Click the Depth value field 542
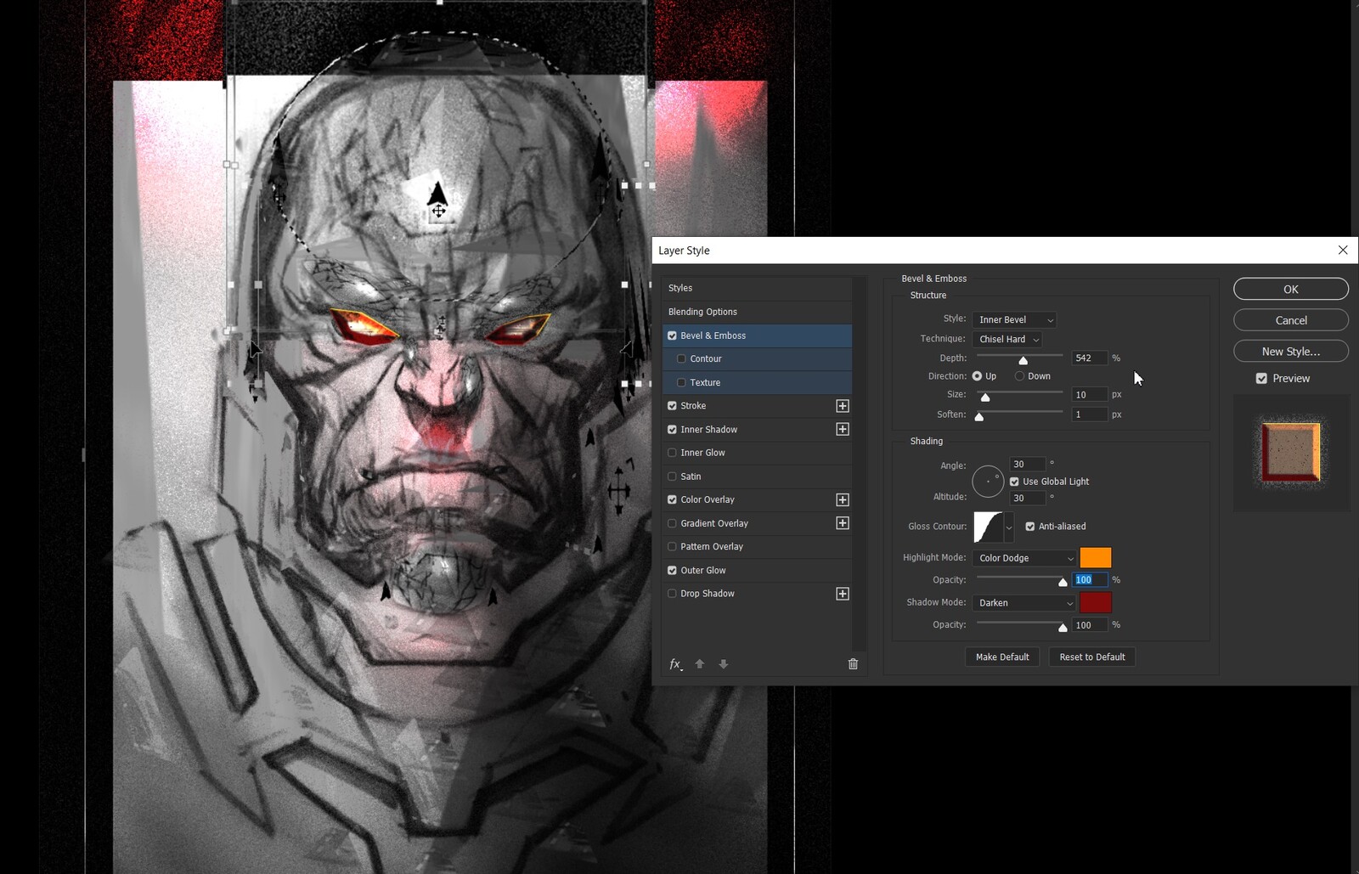The height and width of the screenshot is (874, 1359). (1090, 358)
